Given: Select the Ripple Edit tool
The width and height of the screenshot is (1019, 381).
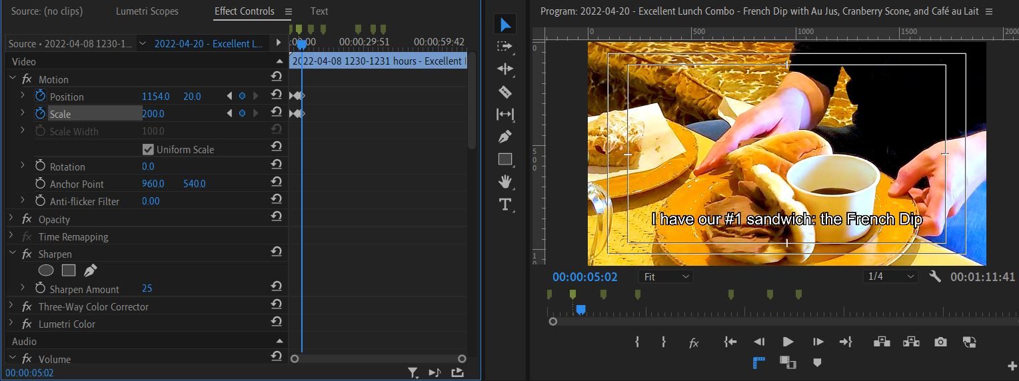Looking at the screenshot, I should (505, 69).
